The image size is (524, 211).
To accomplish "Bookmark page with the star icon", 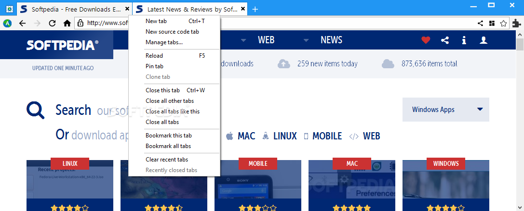I will pyautogui.click(x=503, y=23).
